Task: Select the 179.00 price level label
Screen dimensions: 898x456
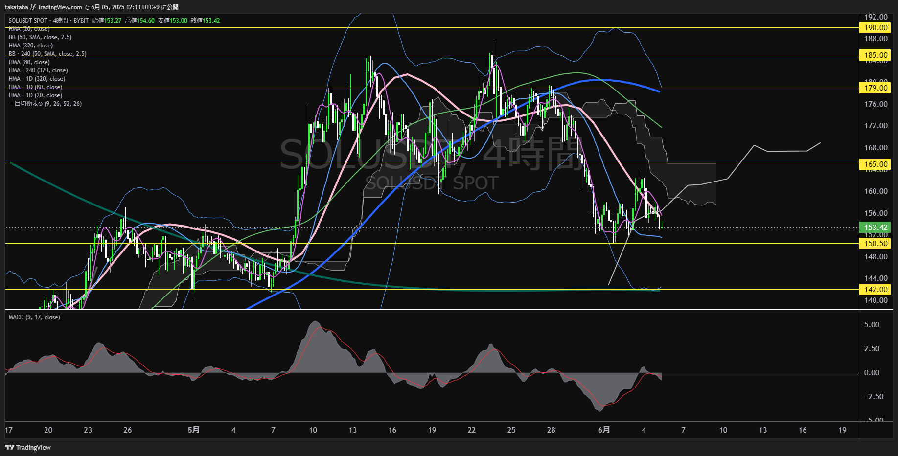Action: pos(875,88)
